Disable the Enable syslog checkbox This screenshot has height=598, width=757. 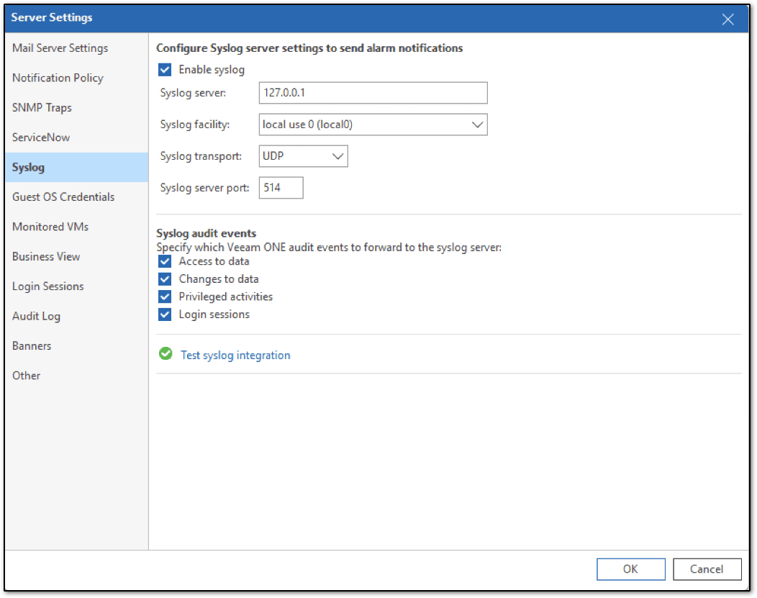click(166, 70)
